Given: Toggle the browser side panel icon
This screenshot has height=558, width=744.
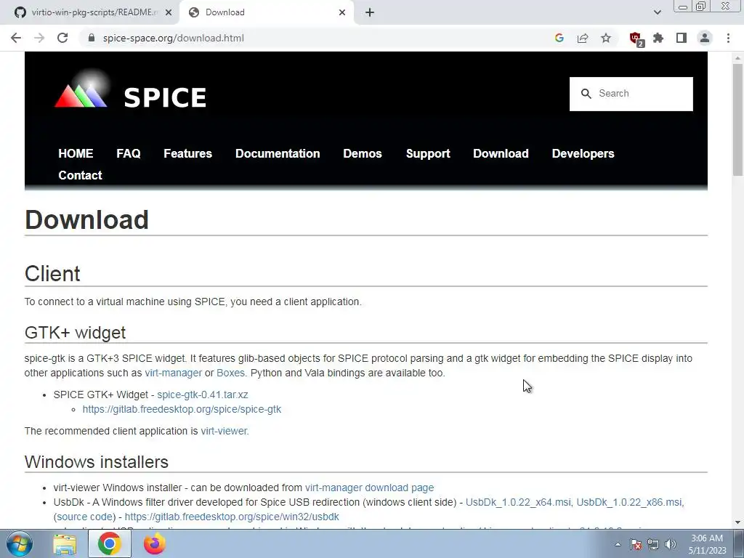Looking at the screenshot, I should pos(682,38).
